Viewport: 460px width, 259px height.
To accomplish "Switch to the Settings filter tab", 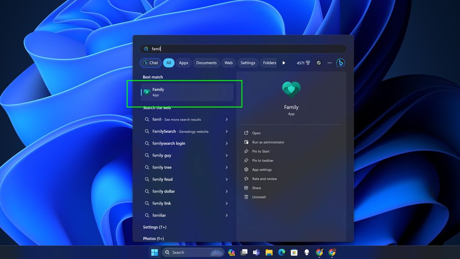I will [x=248, y=63].
